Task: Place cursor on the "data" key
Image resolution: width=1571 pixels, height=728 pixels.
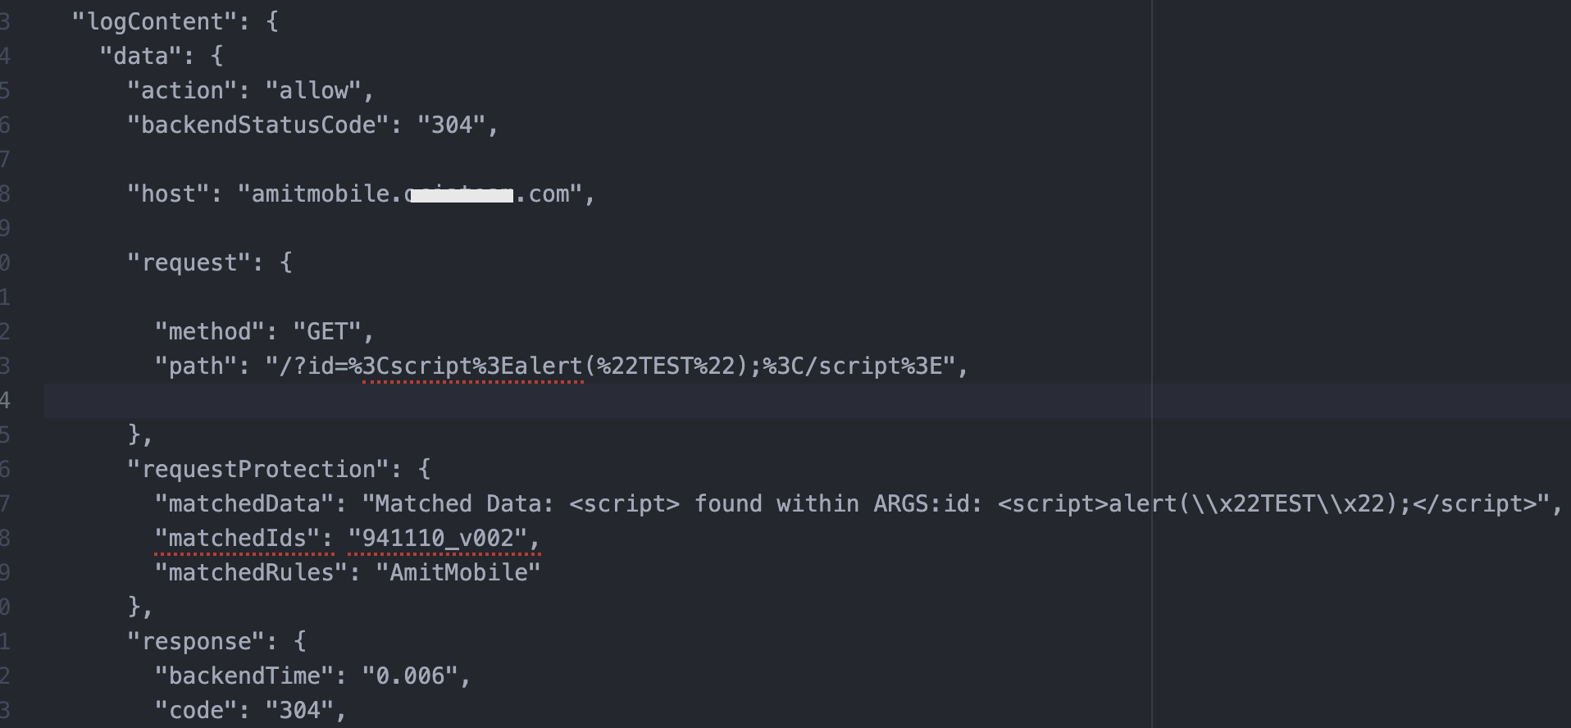Action: tap(140, 56)
